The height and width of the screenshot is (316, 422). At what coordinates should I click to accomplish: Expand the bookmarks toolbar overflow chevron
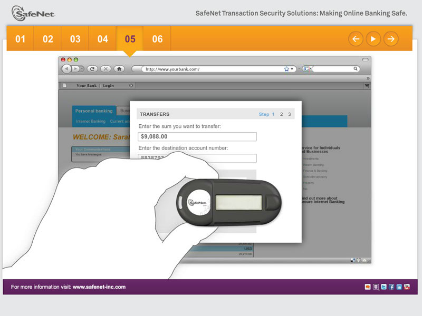368,78
